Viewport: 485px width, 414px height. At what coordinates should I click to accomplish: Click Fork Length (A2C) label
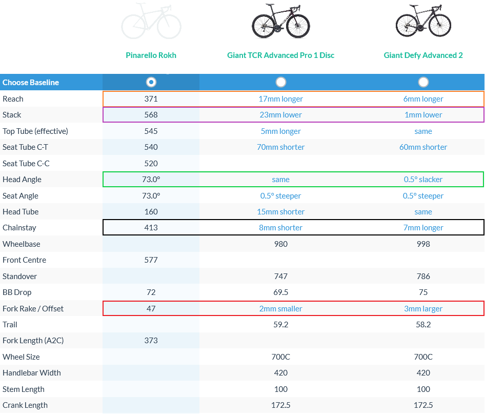click(x=33, y=341)
